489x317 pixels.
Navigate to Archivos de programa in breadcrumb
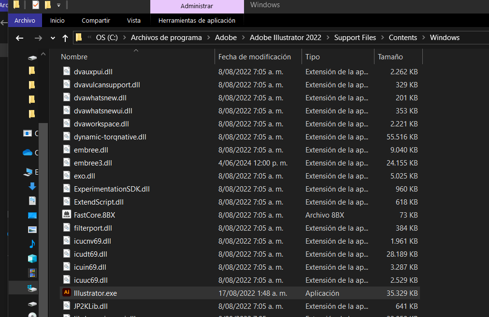pyautogui.click(x=166, y=37)
